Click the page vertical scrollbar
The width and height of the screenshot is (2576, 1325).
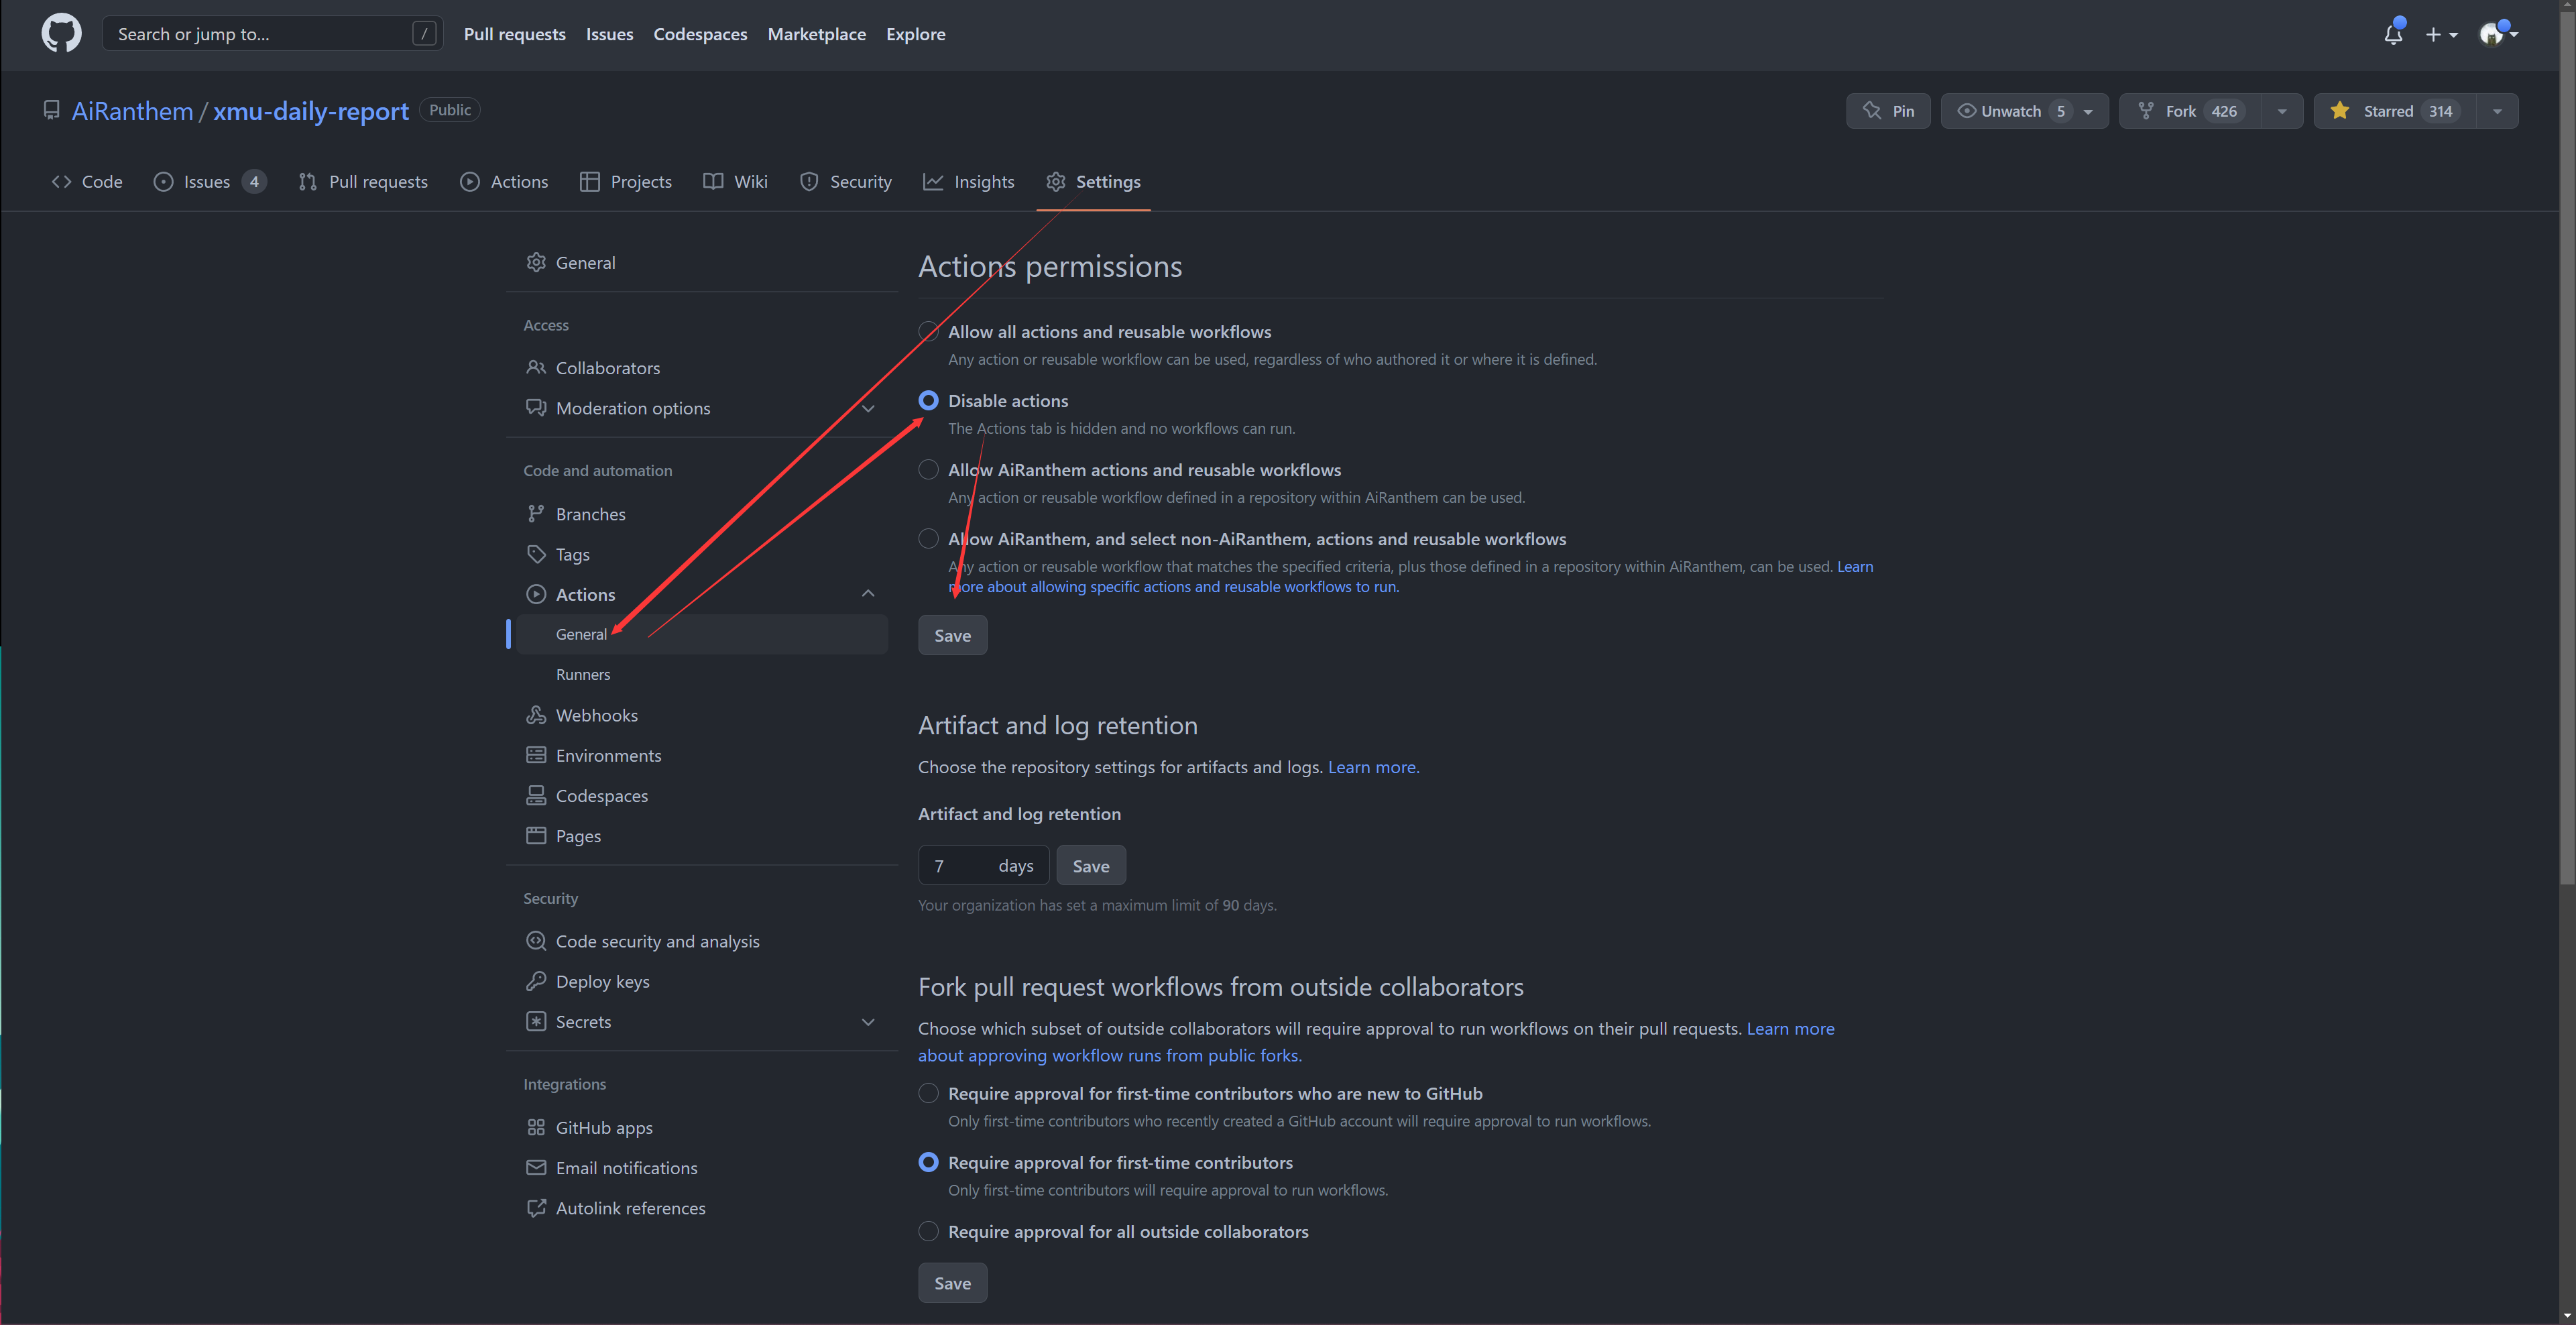tap(2566, 450)
